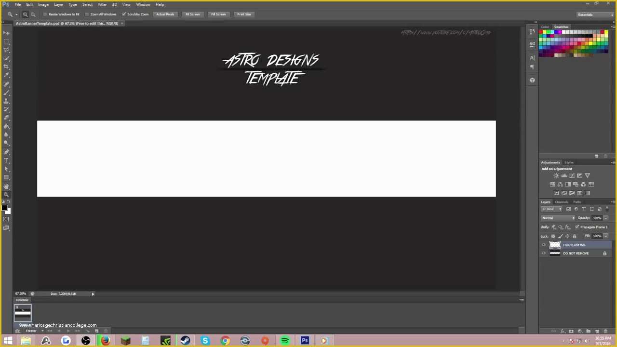617x347 pixels.
Task: Hide the 'Free to edit this.' layer
Action: (x=544, y=245)
